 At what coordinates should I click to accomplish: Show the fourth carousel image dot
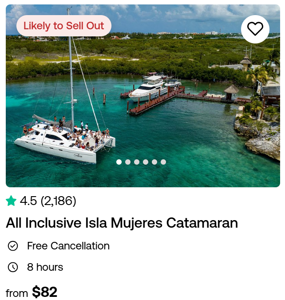pos(146,162)
